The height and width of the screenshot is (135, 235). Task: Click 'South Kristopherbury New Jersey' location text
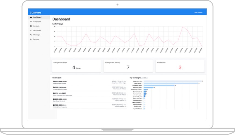(63, 95)
